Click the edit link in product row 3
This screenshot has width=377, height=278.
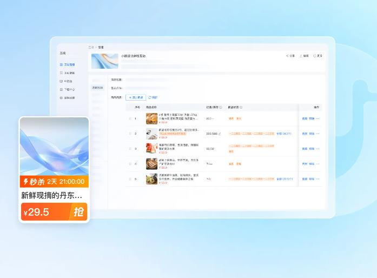tap(305, 149)
